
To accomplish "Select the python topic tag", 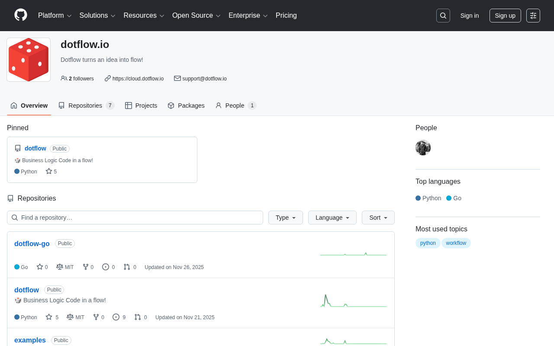I will pos(428,243).
